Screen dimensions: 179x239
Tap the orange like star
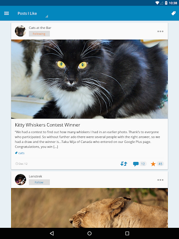click(x=153, y=164)
